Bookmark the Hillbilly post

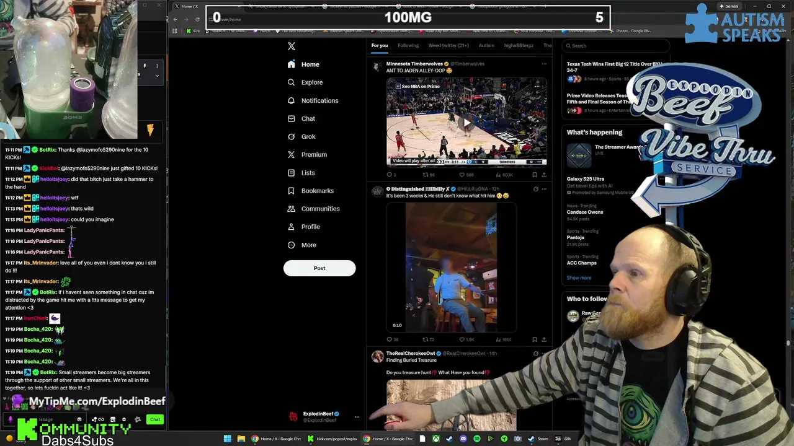[x=535, y=339]
